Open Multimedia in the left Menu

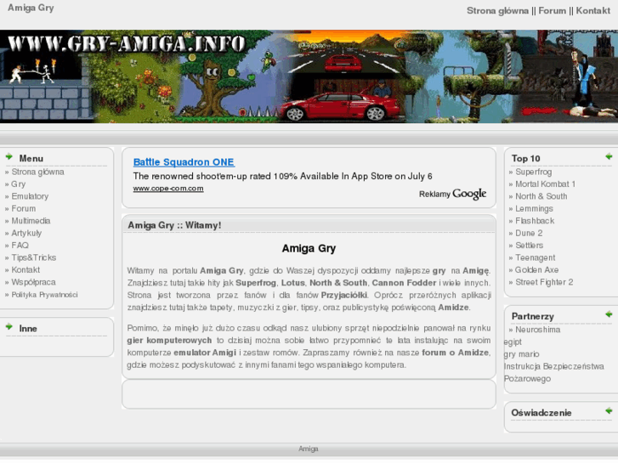click(x=31, y=221)
